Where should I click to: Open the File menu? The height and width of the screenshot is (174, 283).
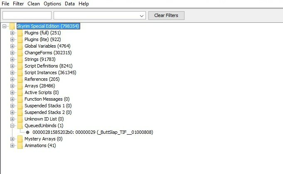pyautogui.click(x=5, y=4)
